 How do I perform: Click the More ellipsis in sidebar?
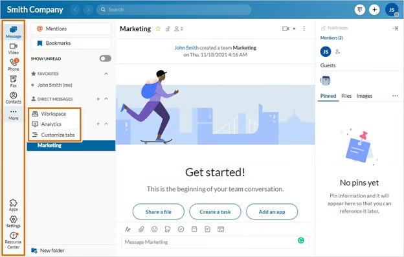[14, 115]
